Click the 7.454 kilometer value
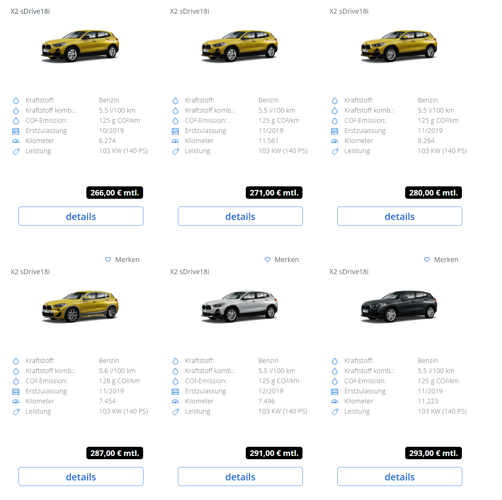Image resolution: width=502 pixels, height=500 pixels. pyautogui.click(x=107, y=401)
